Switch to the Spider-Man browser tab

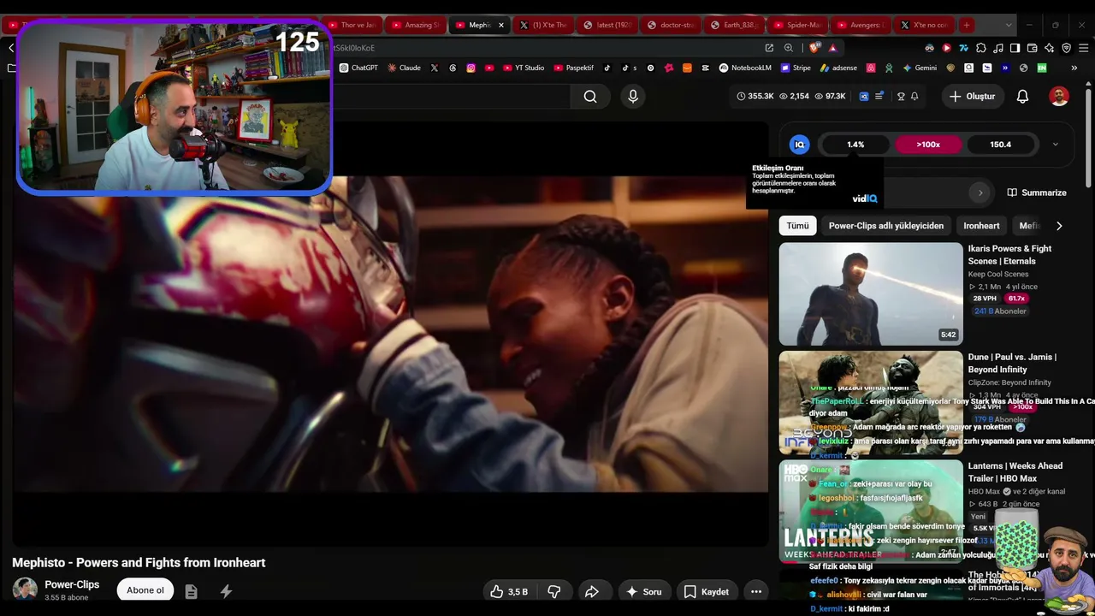pos(799,25)
